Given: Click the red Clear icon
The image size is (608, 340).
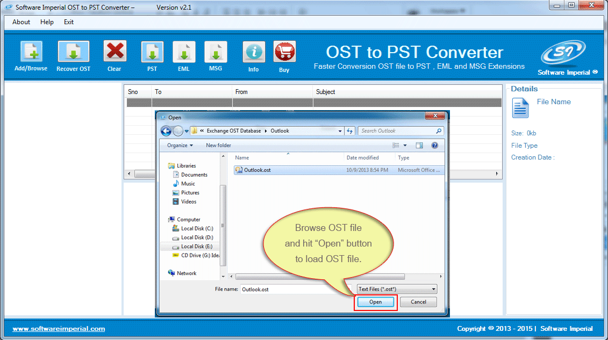Looking at the screenshot, I should 115,52.
